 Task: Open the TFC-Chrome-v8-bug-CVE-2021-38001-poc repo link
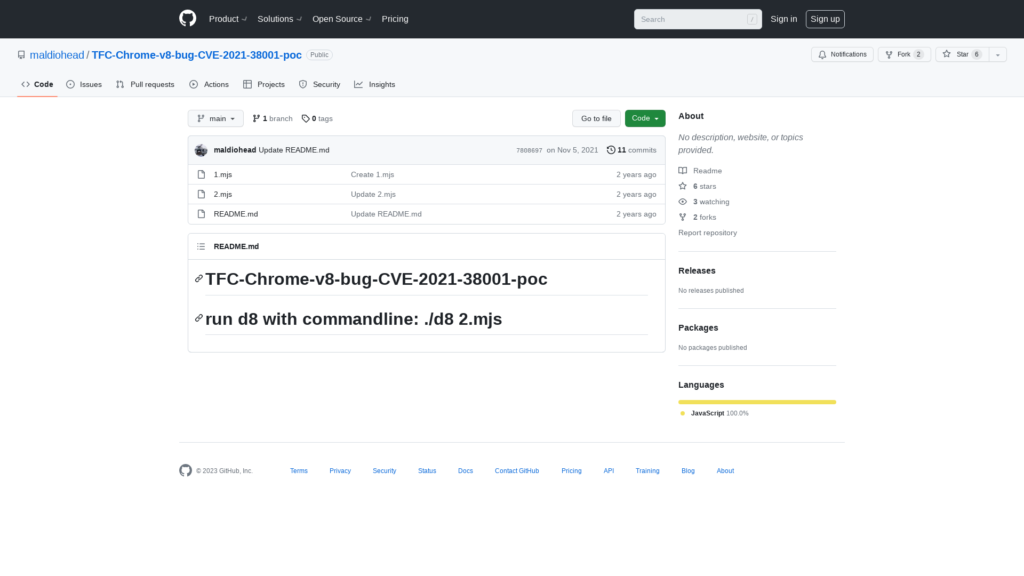click(x=197, y=55)
